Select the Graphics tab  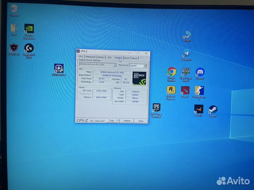118,58
